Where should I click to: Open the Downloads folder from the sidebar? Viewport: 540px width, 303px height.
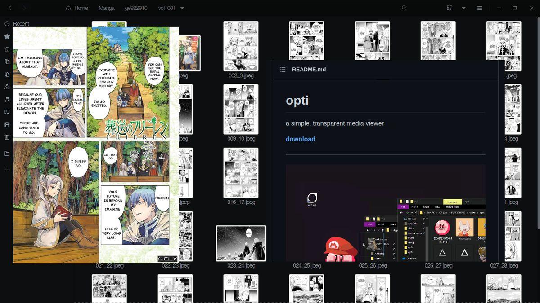pos(7,87)
